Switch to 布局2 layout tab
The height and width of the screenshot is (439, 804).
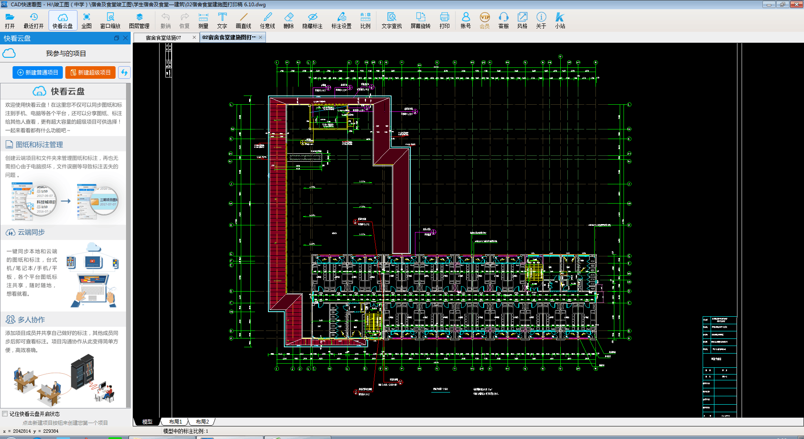[202, 422]
